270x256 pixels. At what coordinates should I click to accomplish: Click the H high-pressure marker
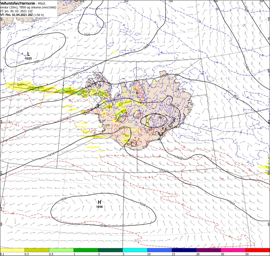(99, 202)
